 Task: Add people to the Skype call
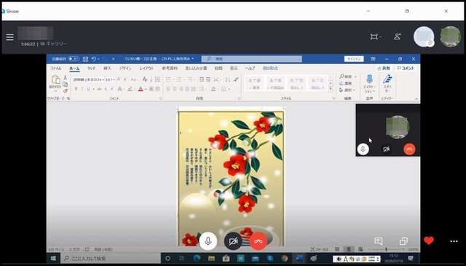point(398,36)
